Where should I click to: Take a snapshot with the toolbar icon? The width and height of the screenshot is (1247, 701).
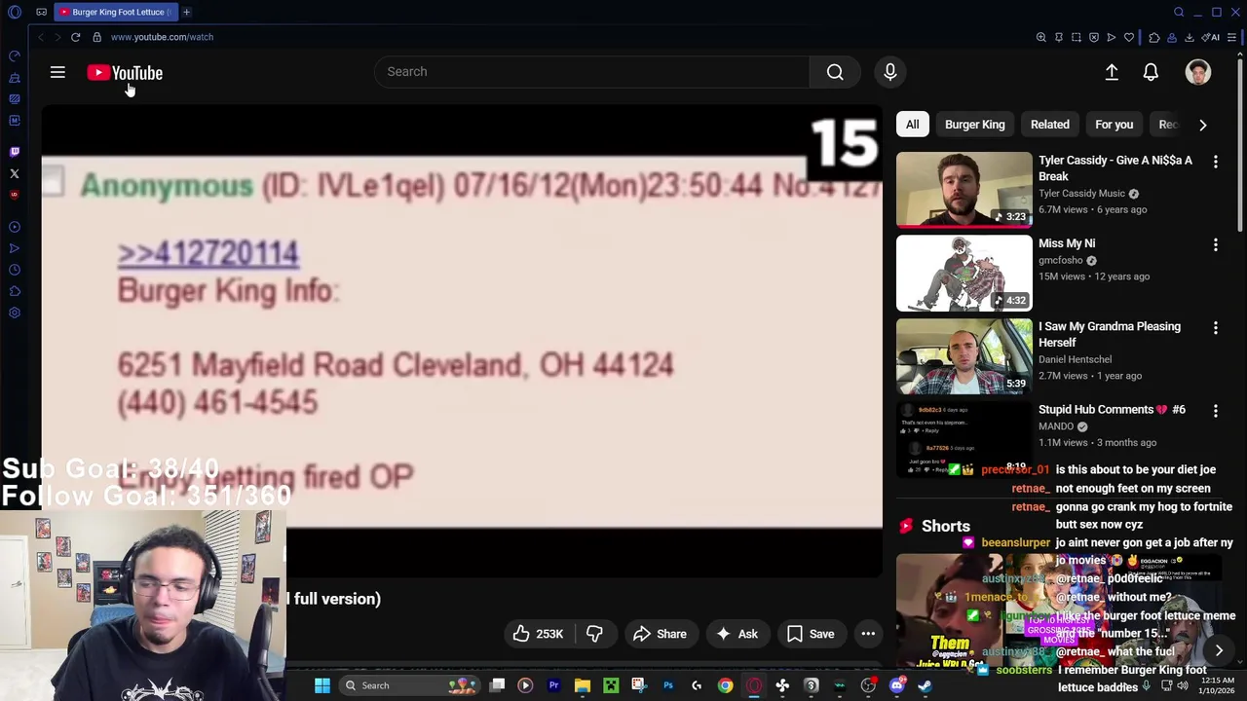(1077, 37)
